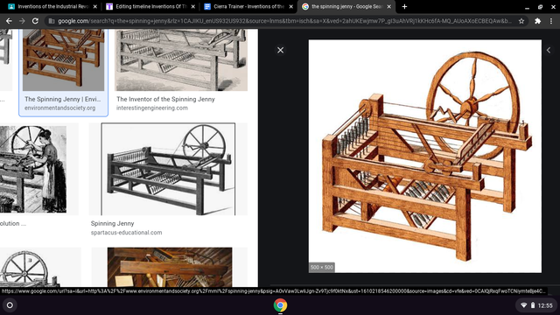Switch to Cierra Trainer document tab
This screenshot has width=560, height=315.
(248, 6)
